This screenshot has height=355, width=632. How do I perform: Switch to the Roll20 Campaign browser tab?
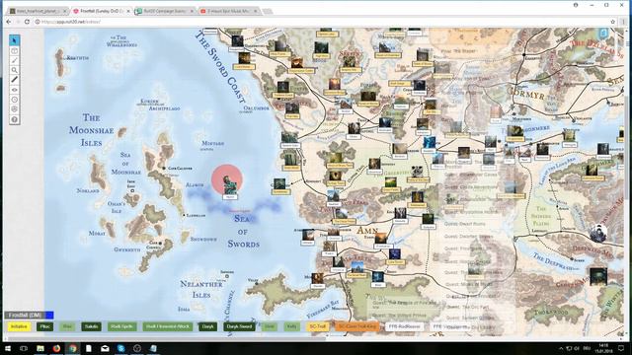[164, 11]
